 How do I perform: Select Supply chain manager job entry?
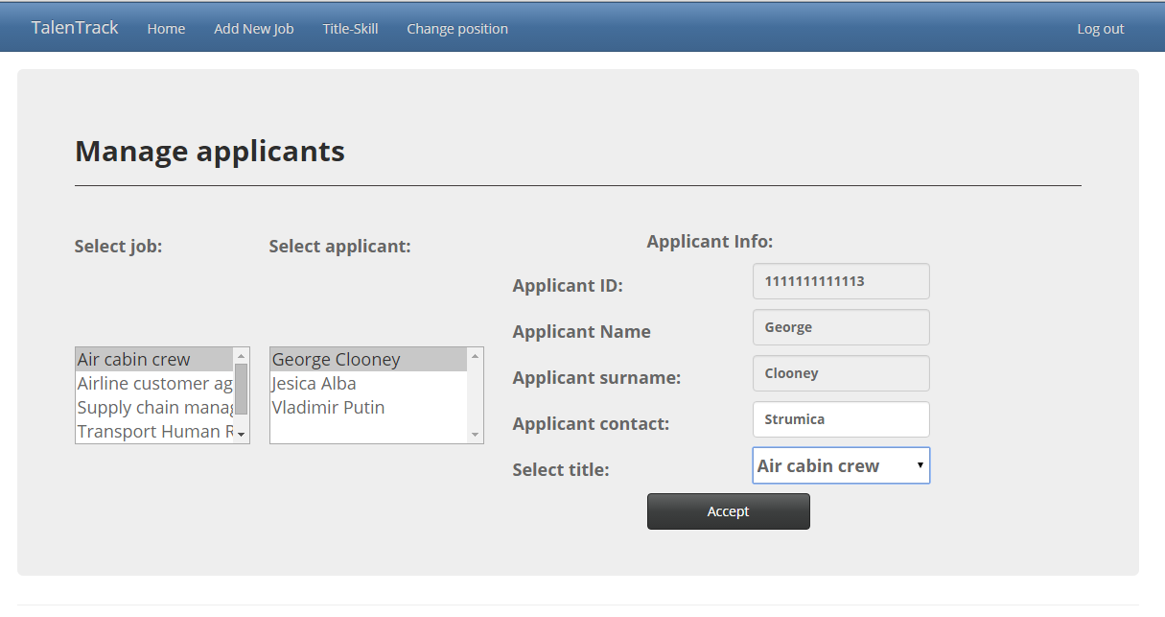153,408
